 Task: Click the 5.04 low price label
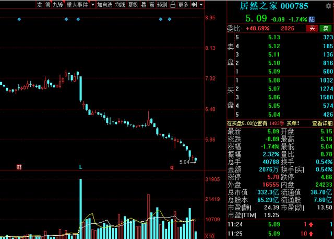point(184,162)
